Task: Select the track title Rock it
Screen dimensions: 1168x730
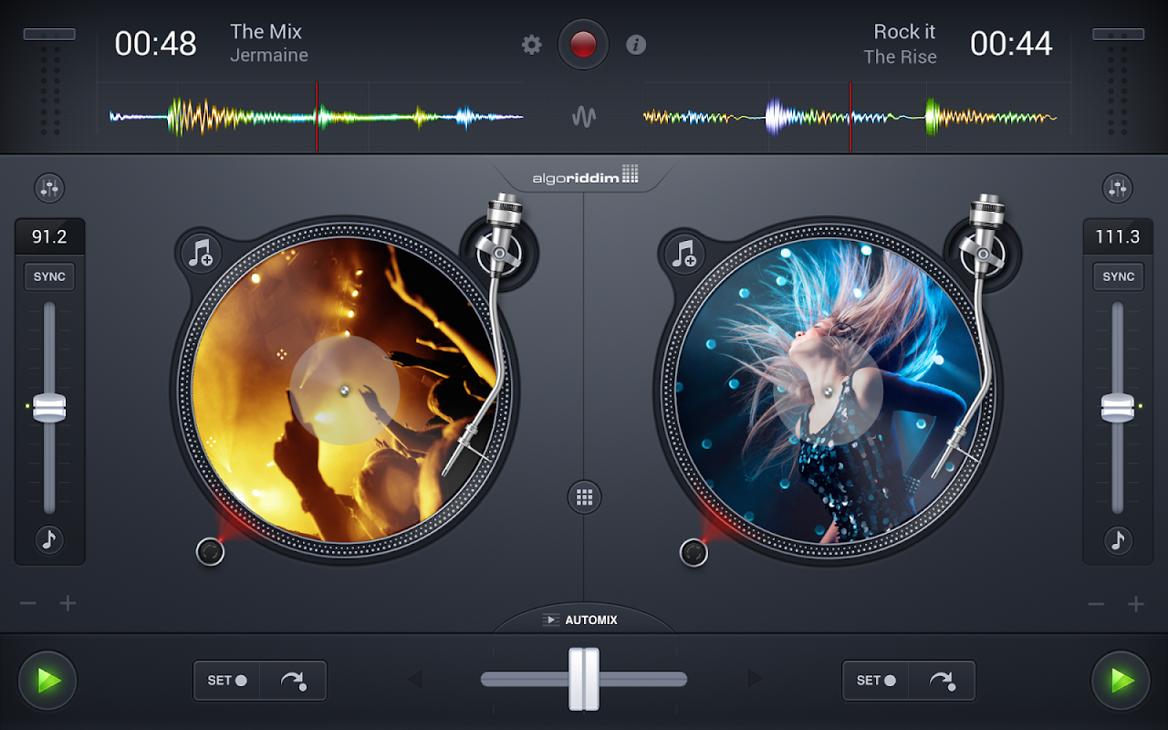Action: 904,31
